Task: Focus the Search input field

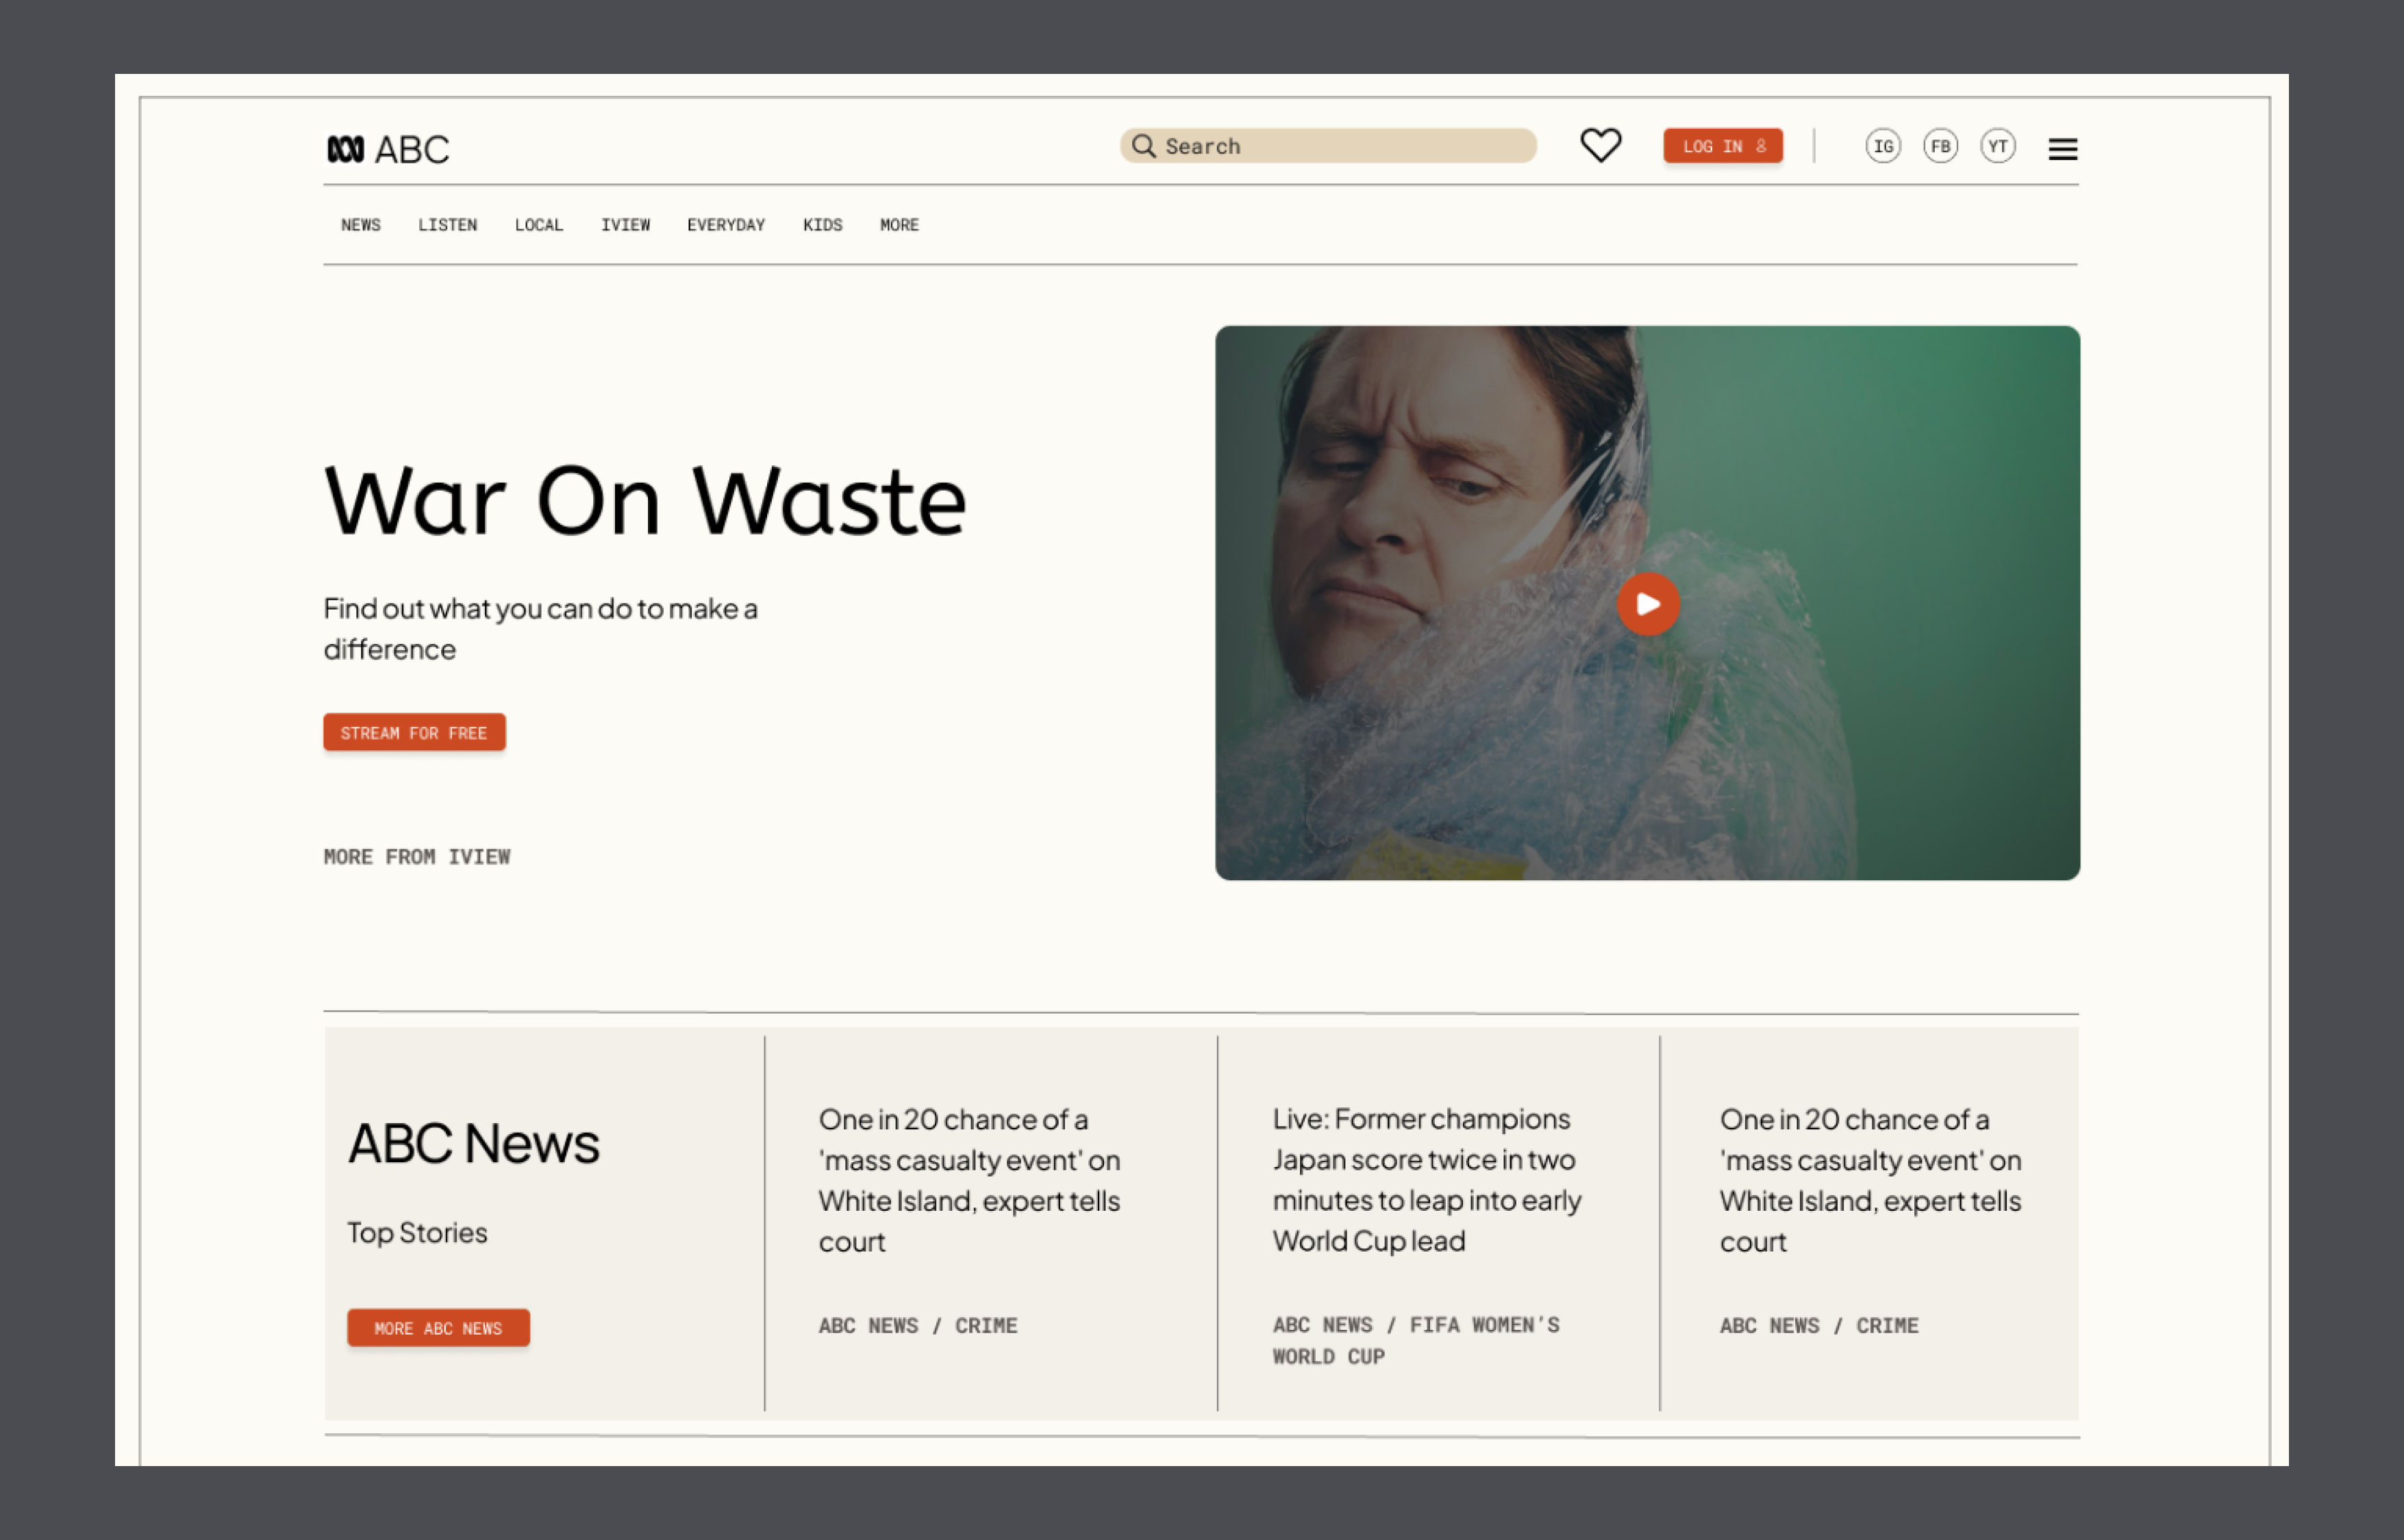Action: [x=1327, y=146]
